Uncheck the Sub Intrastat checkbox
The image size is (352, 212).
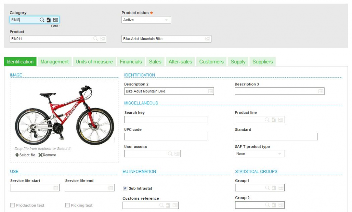[x=125, y=188]
